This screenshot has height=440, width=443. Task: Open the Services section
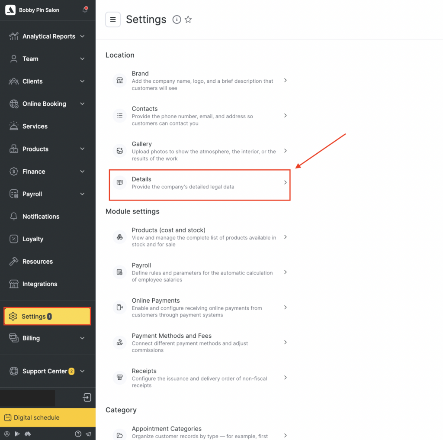click(35, 126)
